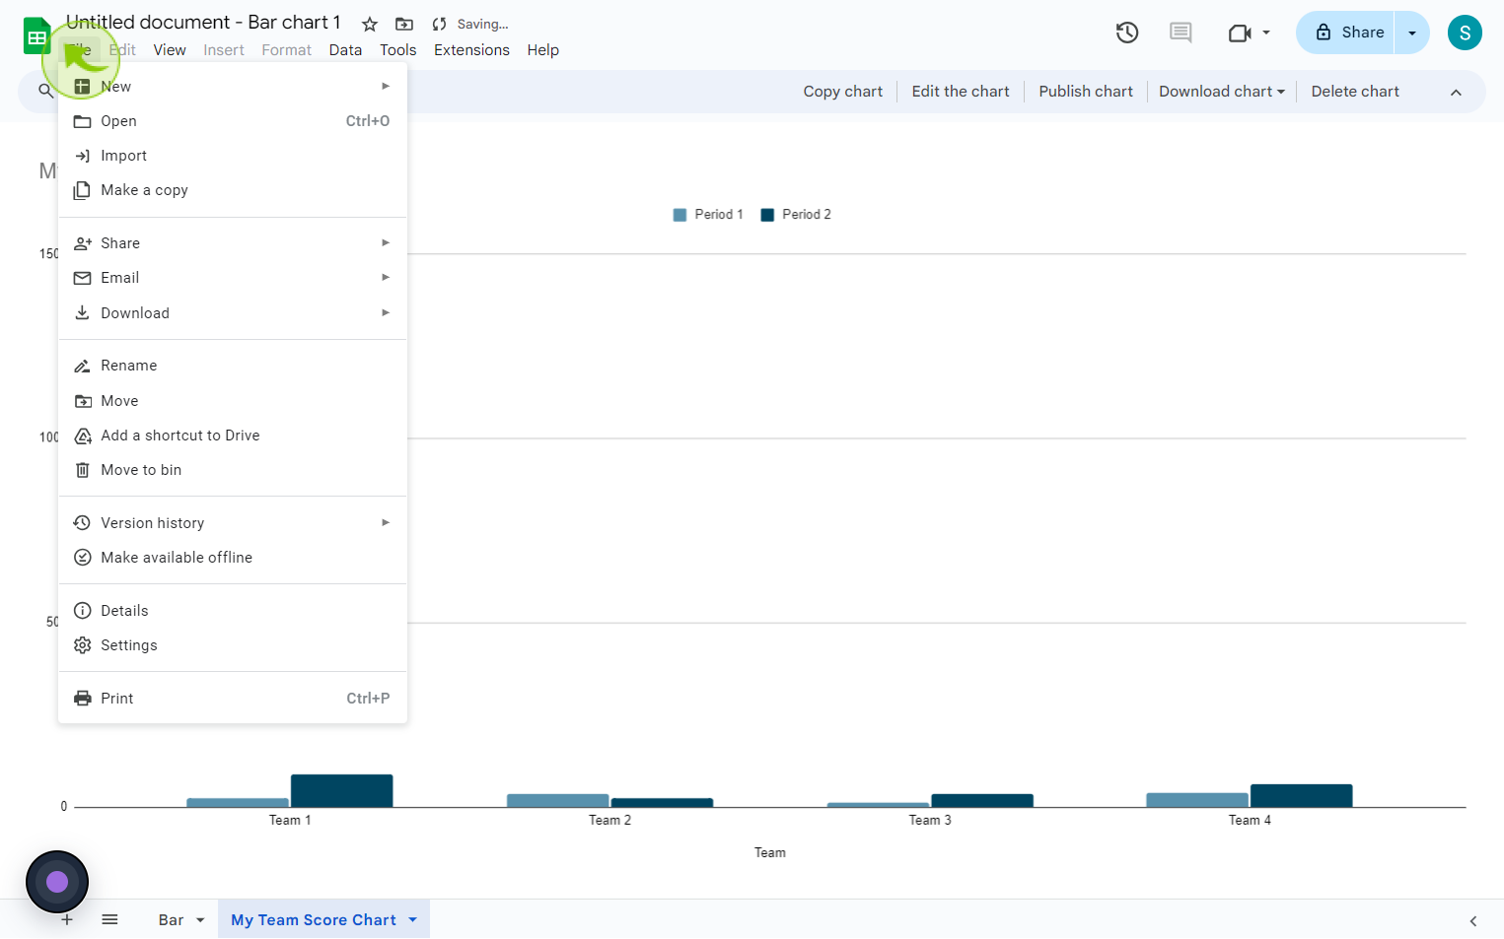Click the Team 3 axis label
Image resolution: width=1504 pixels, height=939 pixels.
click(x=930, y=821)
